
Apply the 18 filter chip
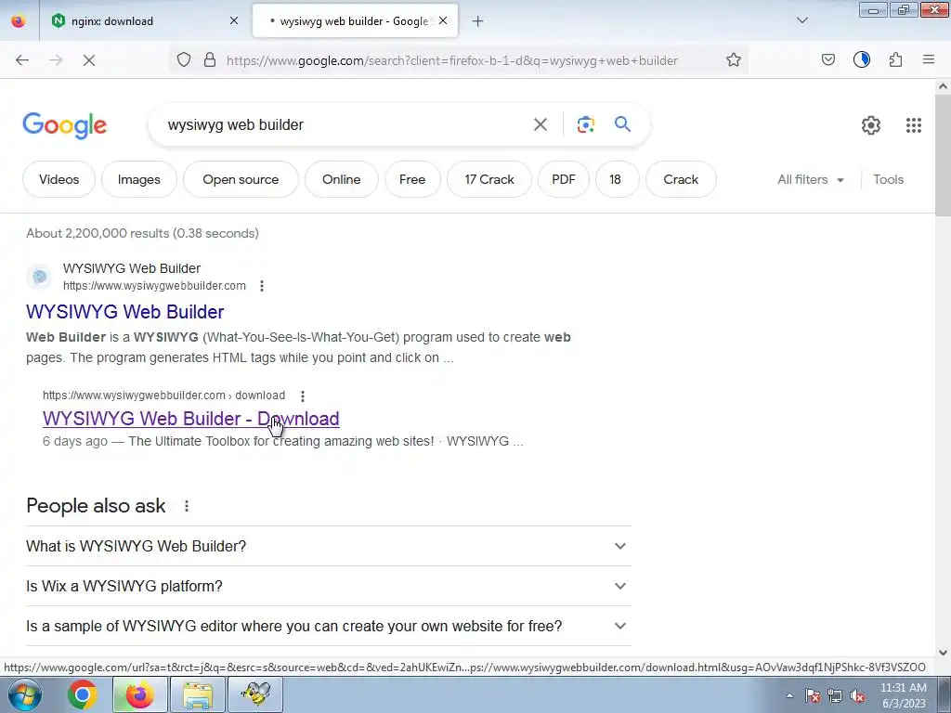point(615,179)
